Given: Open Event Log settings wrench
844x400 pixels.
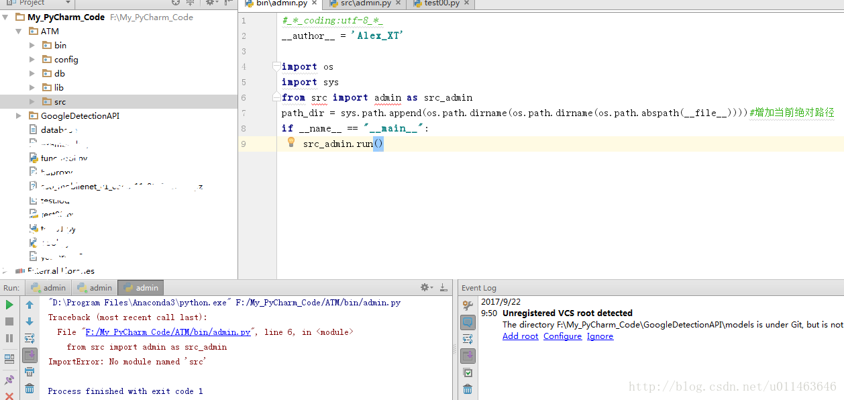Looking at the screenshot, I should click(468, 305).
